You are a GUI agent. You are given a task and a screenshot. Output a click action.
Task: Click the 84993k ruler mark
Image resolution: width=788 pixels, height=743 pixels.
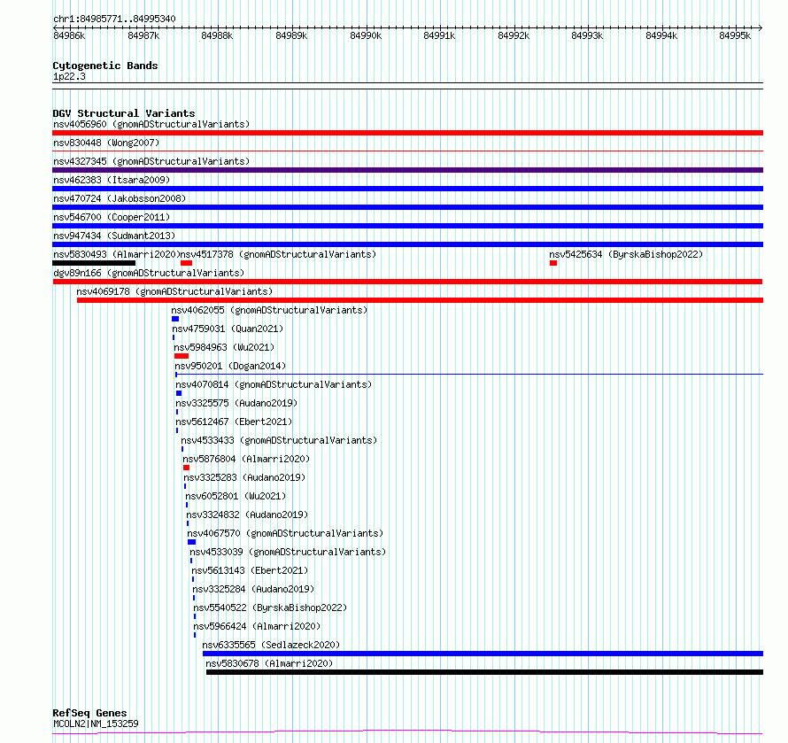[588, 35]
